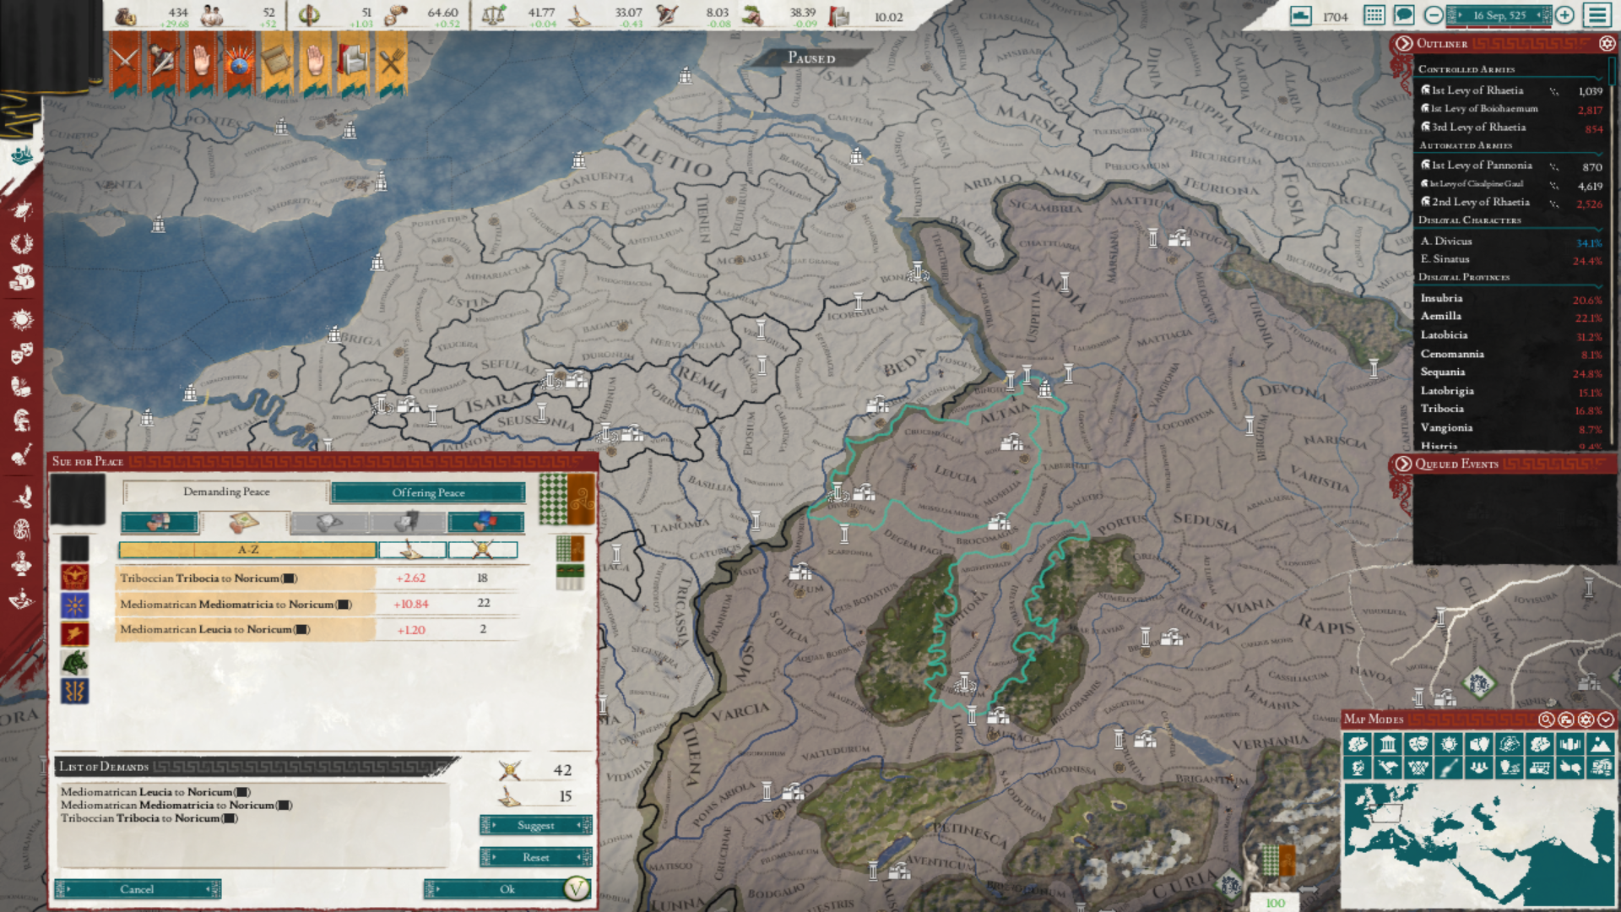
Task: Click the large checkered enemy flag in peace panel
Action: (x=567, y=499)
